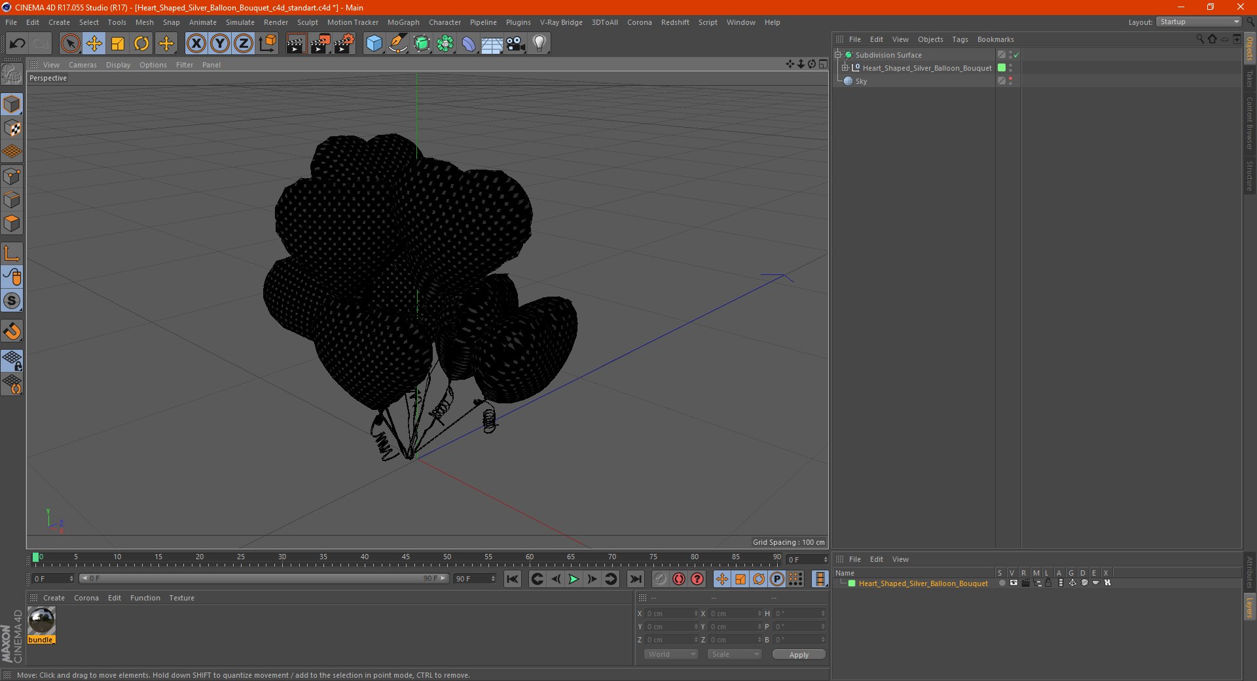
Task: Toggle Autokeying record button
Action: click(679, 579)
